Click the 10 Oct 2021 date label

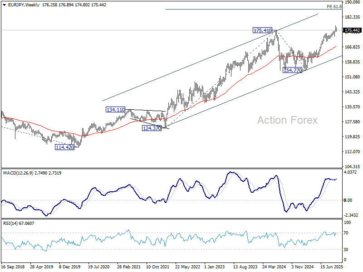157,267
